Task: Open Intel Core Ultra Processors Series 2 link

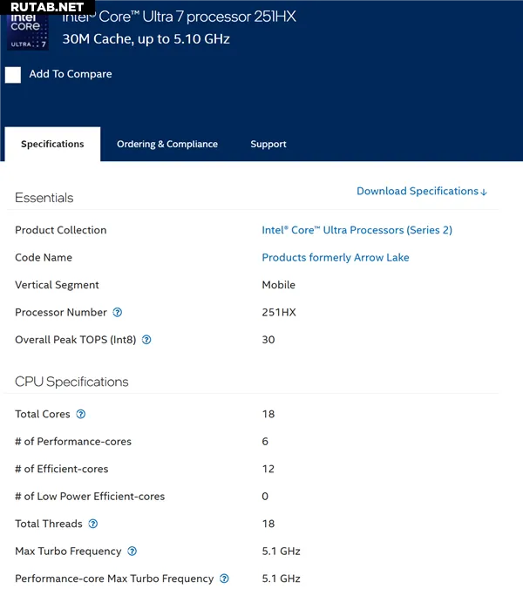Action: [x=357, y=231]
